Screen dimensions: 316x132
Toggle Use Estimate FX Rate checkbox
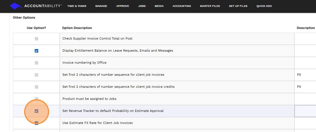tap(36, 123)
